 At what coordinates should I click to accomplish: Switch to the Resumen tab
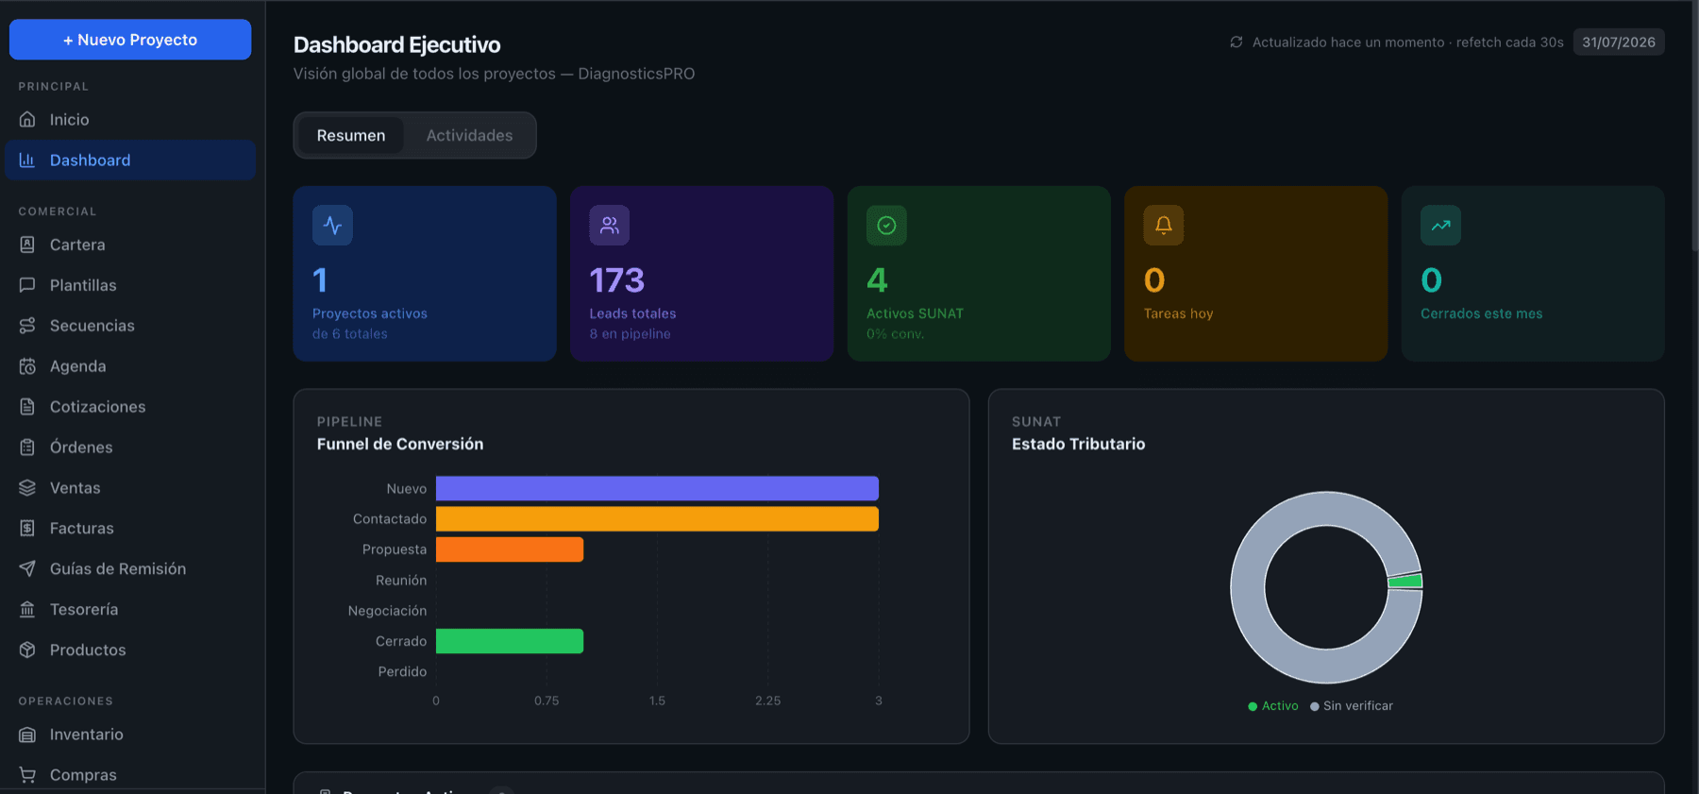[351, 136]
